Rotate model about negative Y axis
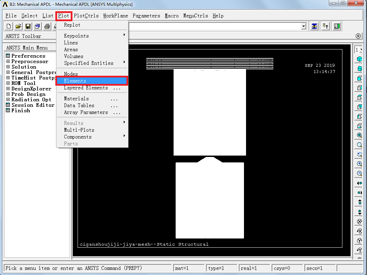 359,241
